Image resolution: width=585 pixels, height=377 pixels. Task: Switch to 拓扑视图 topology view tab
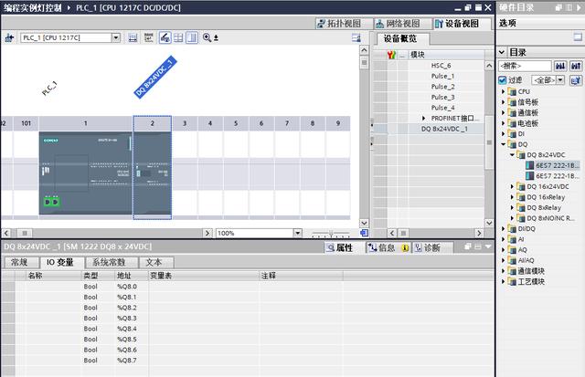tap(344, 24)
